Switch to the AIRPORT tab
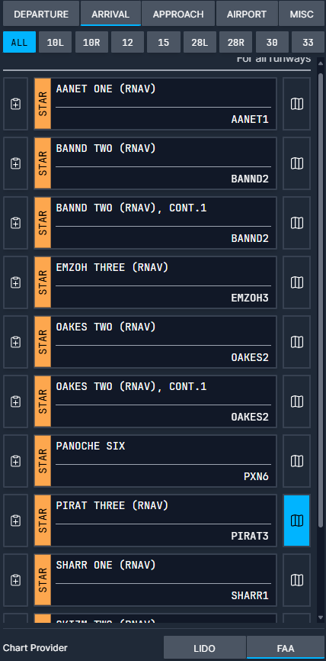 point(247,14)
